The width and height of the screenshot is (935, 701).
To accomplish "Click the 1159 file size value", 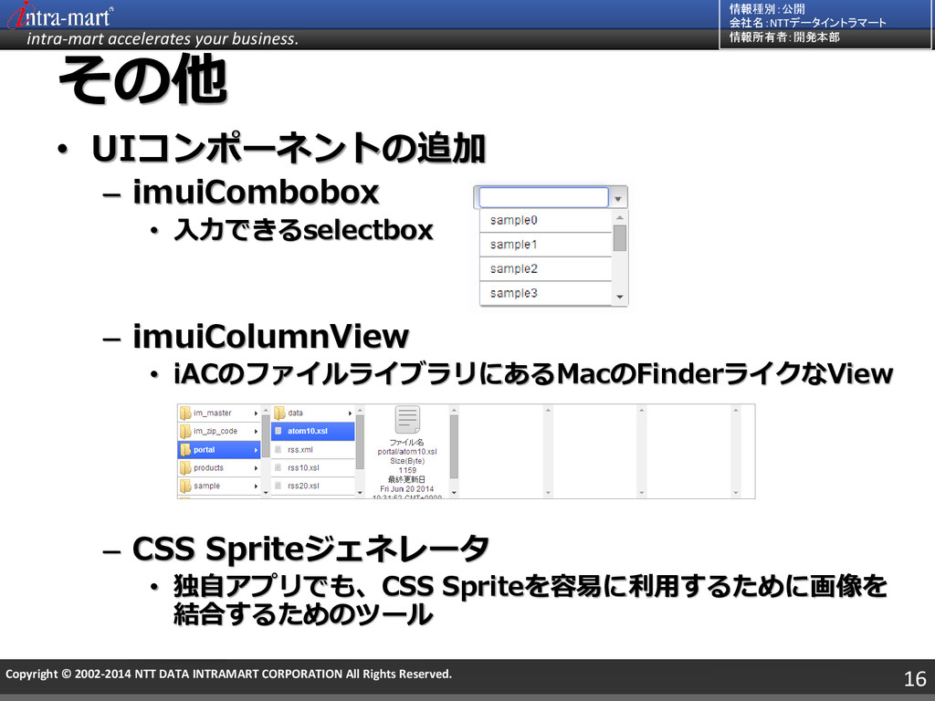I will pyautogui.click(x=407, y=470).
